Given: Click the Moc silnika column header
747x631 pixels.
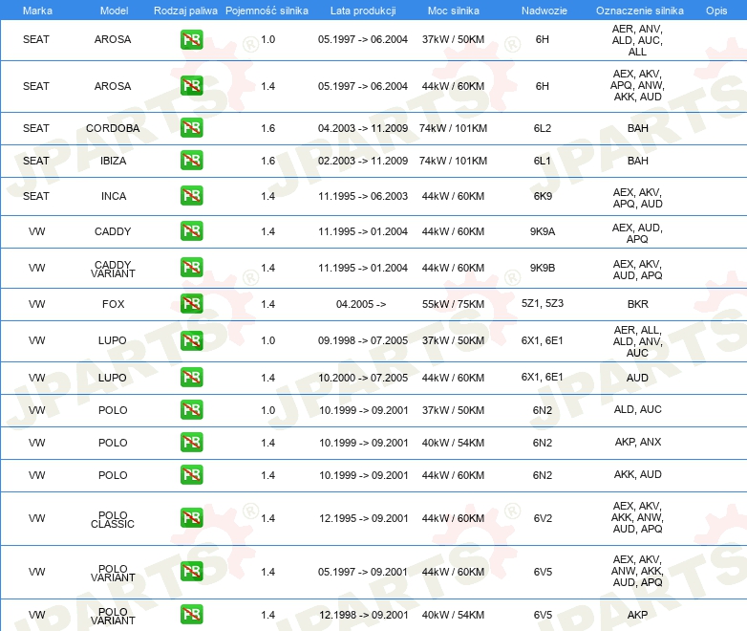Looking at the screenshot, I should click(x=454, y=11).
